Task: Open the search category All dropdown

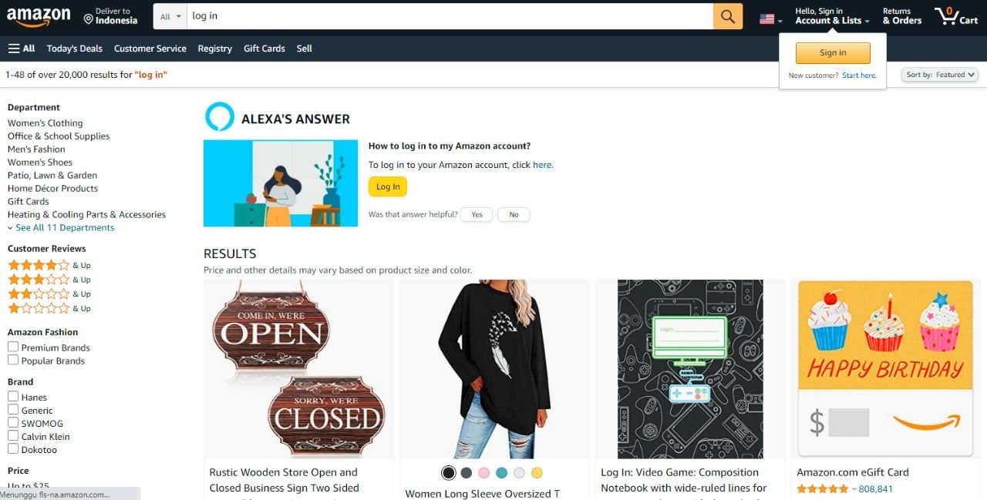Action: pos(170,16)
